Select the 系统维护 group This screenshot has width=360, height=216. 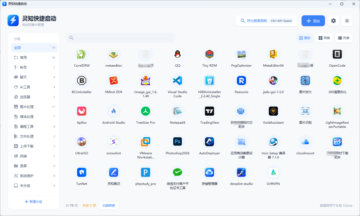(35, 176)
